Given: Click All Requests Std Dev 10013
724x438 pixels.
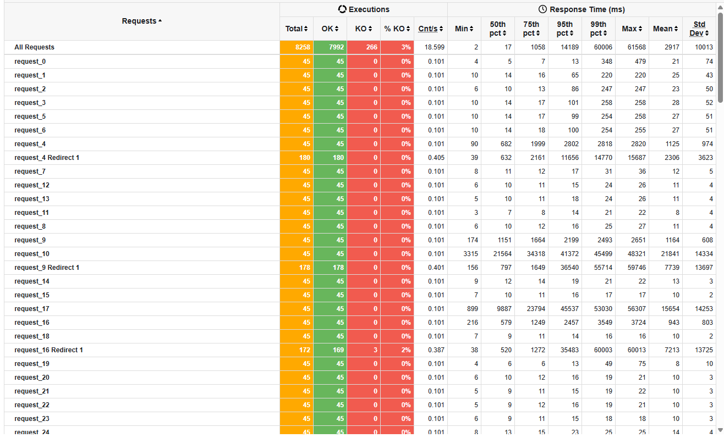Looking at the screenshot, I should (704, 47).
